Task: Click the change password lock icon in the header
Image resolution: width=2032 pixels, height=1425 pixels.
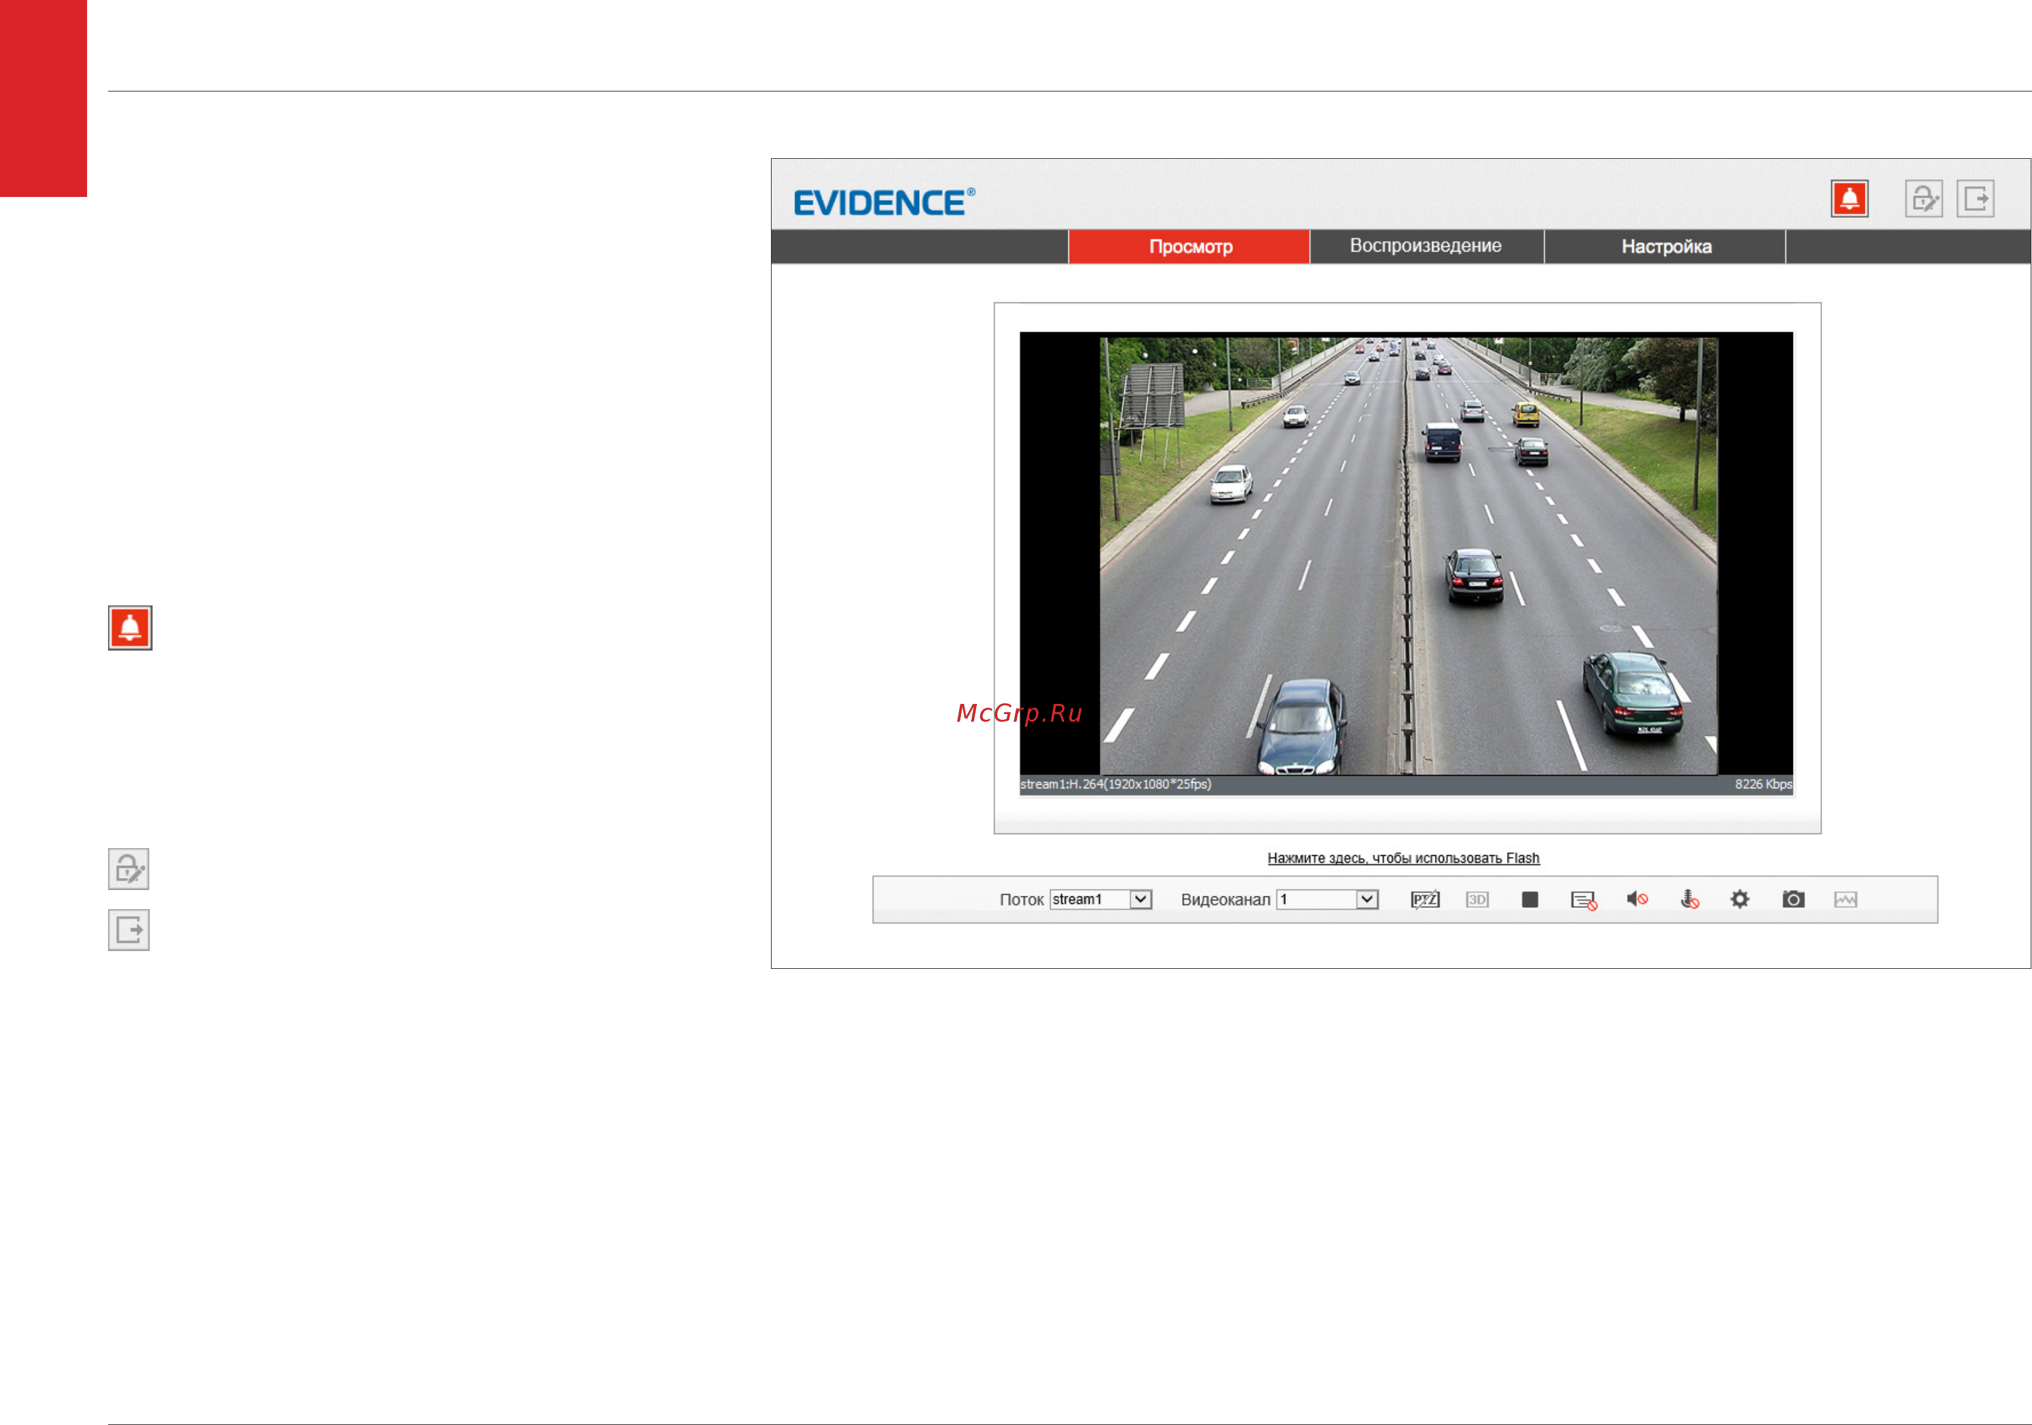Action: (1923, 198)
